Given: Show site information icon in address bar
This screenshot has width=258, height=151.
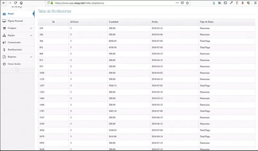Looking at the screenshot, I should coord(48,3).
